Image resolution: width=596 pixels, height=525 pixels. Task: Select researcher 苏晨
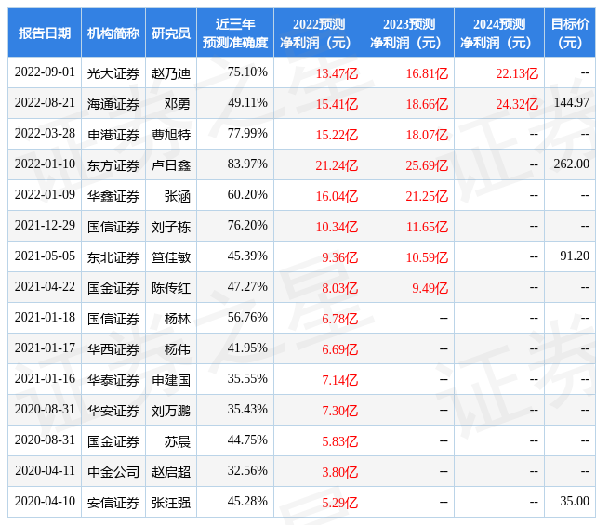click(x=178, y=442)
